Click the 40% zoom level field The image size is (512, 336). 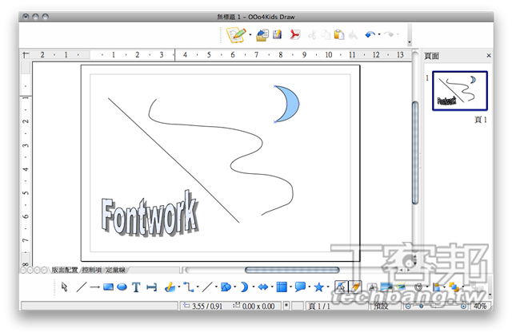480,306
